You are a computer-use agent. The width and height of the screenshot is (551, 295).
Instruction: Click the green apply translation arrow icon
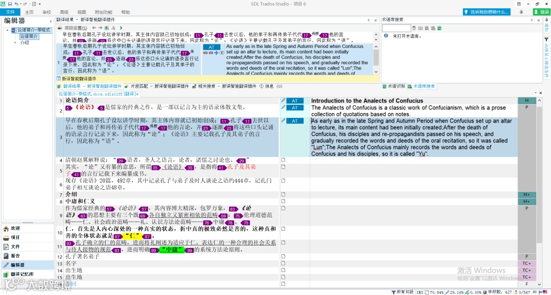[x=121, y=28]
